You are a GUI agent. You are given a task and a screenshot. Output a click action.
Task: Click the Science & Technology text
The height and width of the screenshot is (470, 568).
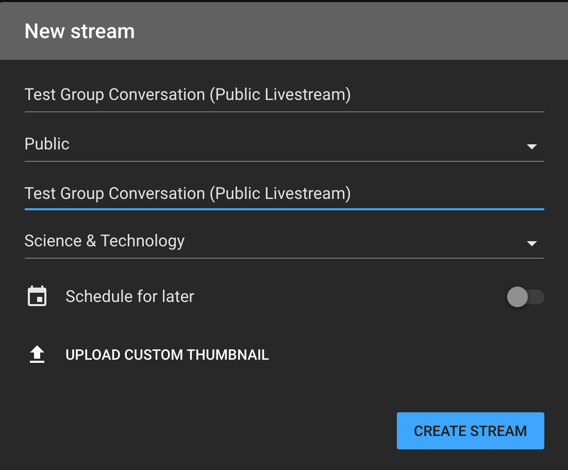coord(104,241)
